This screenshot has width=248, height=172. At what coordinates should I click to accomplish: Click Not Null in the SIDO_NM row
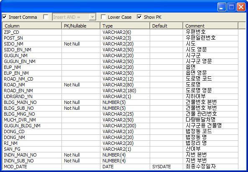pos(72,44)
